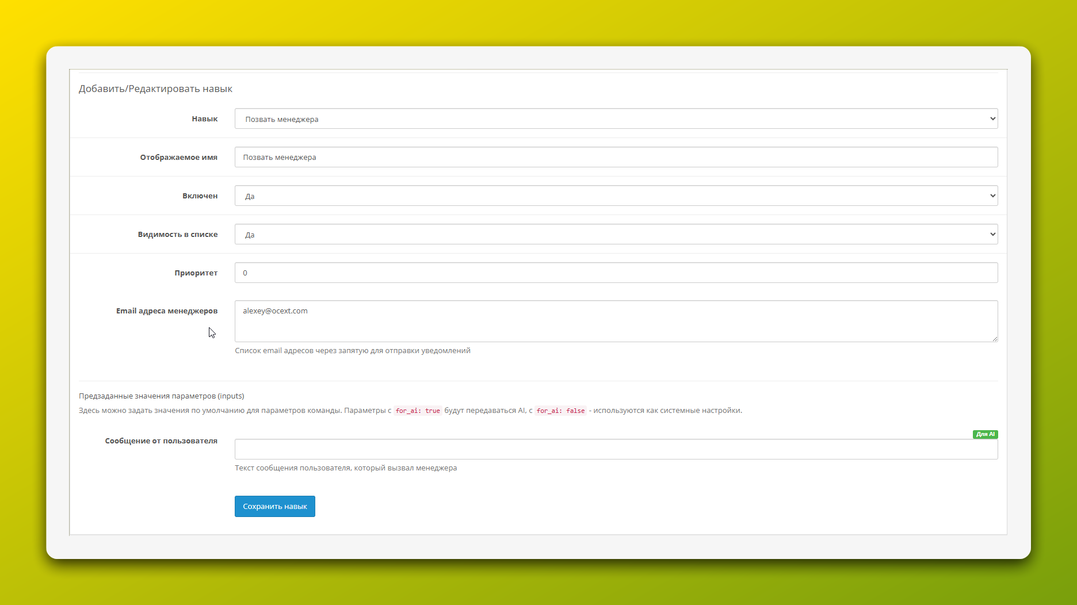Click the Сообщение от пользователя label
This screenshot has height=605, width=1077.
[161, 441]
